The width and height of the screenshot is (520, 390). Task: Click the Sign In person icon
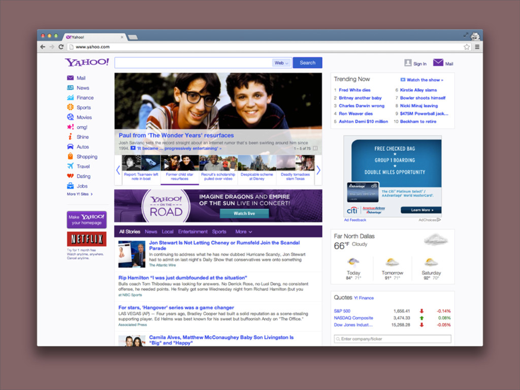coord(408,62)
